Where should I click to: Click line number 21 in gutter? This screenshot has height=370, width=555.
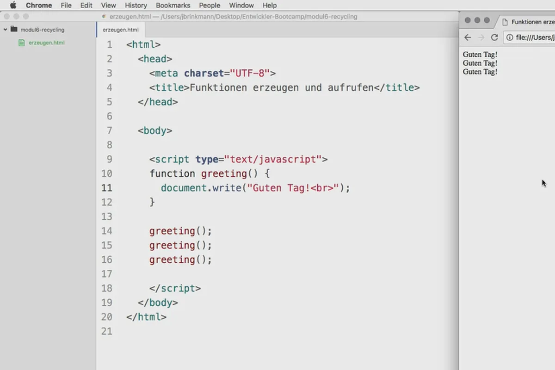[107, 332]
